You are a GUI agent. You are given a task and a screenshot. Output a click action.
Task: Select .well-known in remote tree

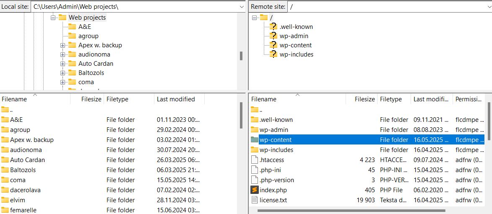[296, 27]
